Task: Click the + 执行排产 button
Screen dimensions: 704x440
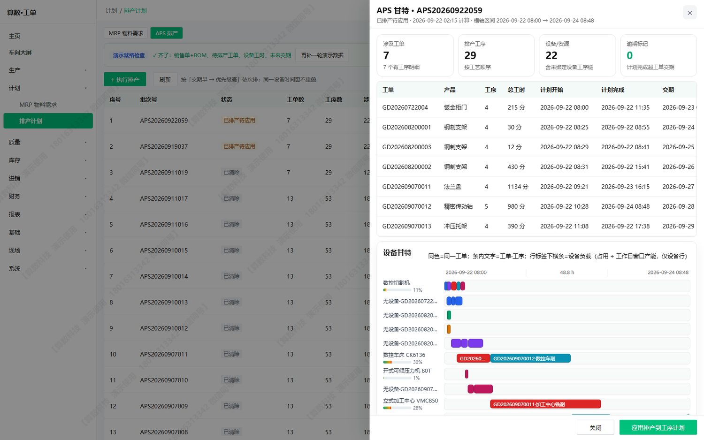Action: coord(125,80)
